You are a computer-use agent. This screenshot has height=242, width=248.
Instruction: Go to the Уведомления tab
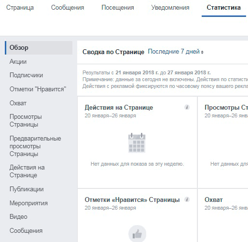click(170, 8)
